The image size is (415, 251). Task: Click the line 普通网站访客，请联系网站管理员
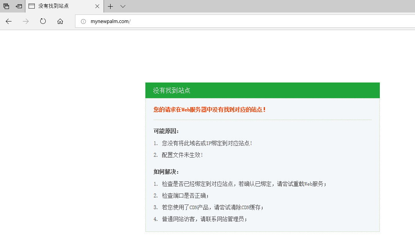point(205,219)
